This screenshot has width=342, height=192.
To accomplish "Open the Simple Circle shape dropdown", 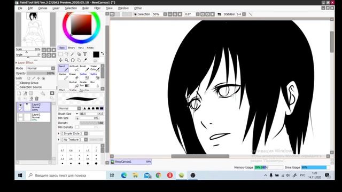I will click(x=86, y=133).
